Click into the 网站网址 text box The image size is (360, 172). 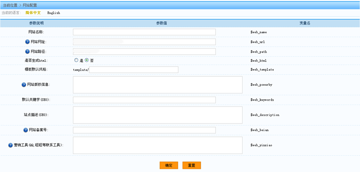(x=144, y=42)
